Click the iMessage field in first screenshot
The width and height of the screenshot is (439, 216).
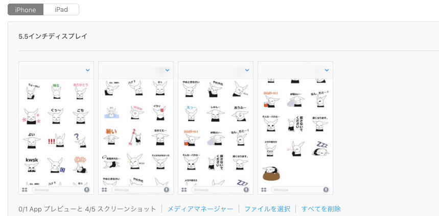click(x=61, y=190)
